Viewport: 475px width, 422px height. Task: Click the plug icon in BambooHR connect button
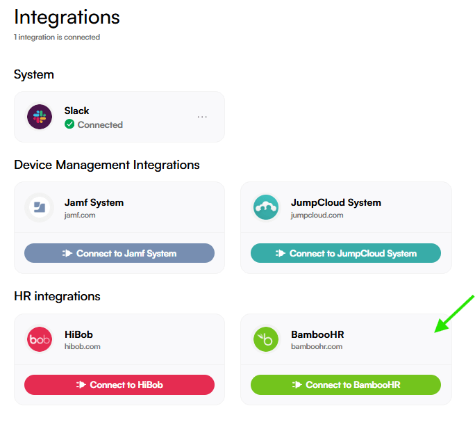click(x=297, y=384)
